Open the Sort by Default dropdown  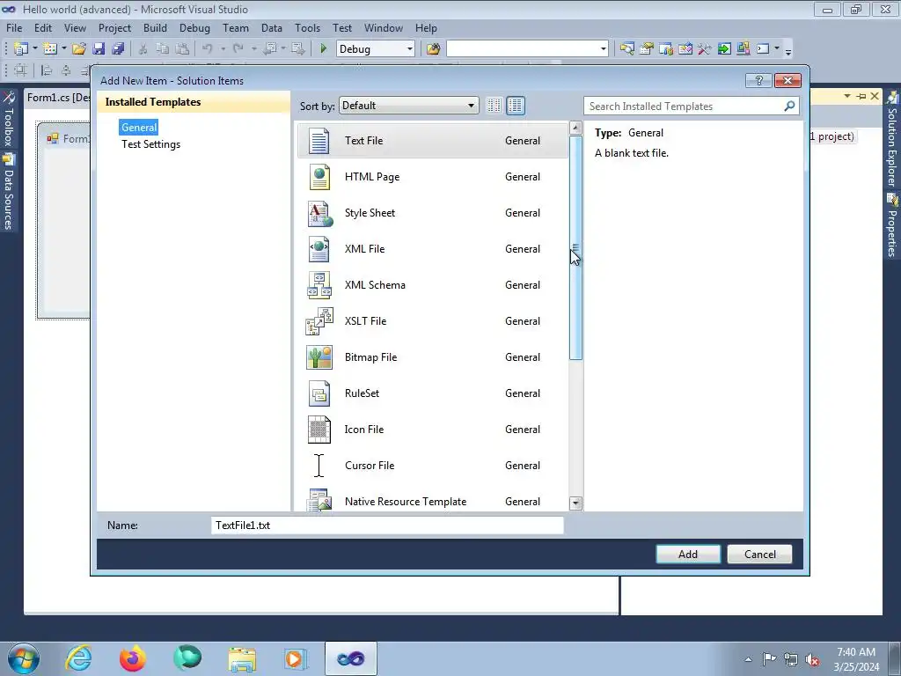(408, 106)
